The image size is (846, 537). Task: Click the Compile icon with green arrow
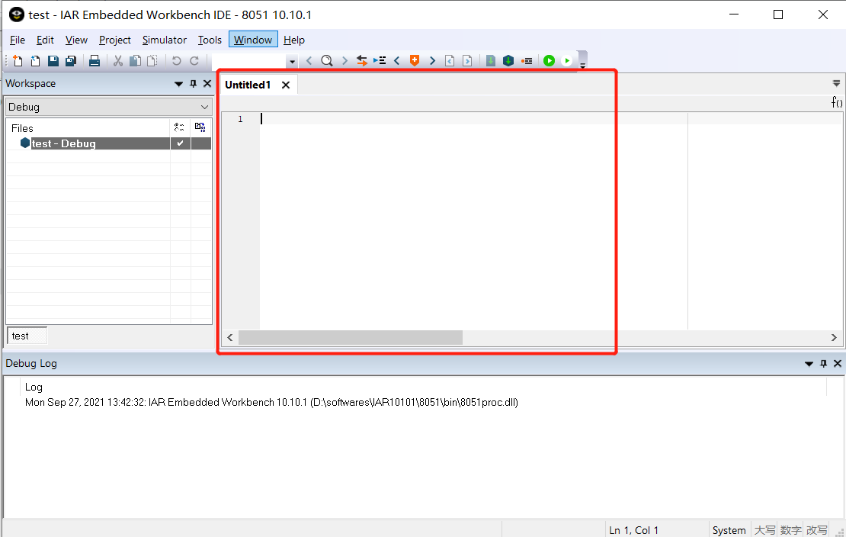pos(490,60)
